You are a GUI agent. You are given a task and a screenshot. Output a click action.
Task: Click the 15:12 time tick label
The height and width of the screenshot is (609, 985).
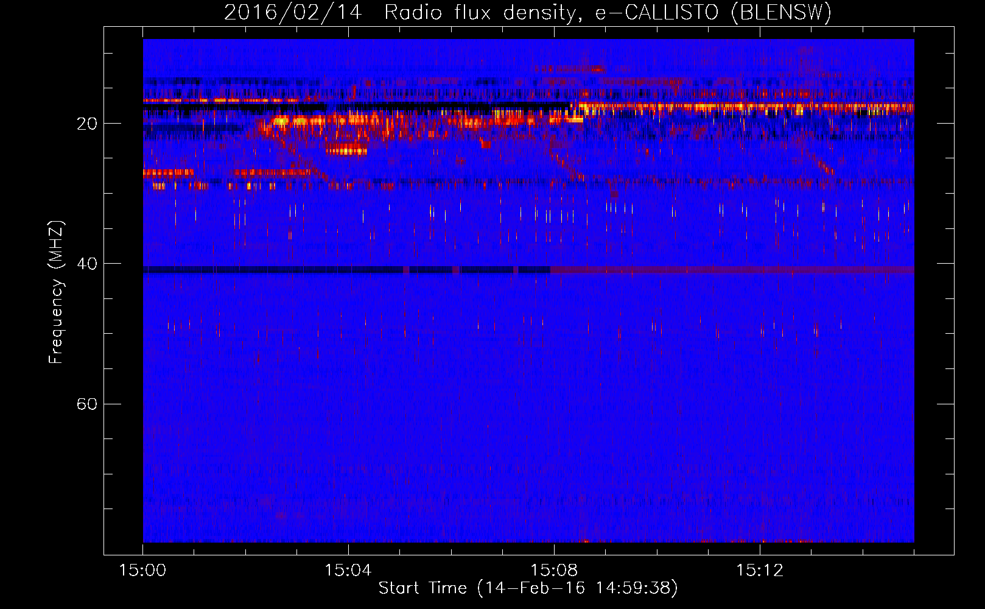[x=760, y=571]
